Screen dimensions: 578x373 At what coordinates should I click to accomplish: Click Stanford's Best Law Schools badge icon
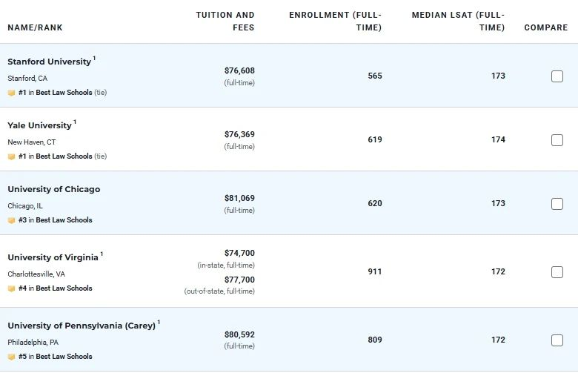click(11, 93)
